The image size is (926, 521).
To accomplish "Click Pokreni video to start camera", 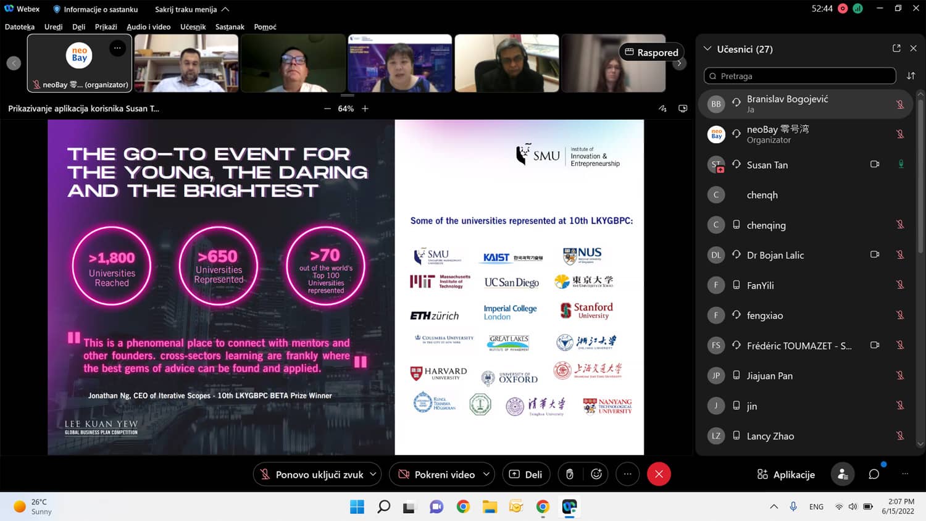I will coord(437,474).
